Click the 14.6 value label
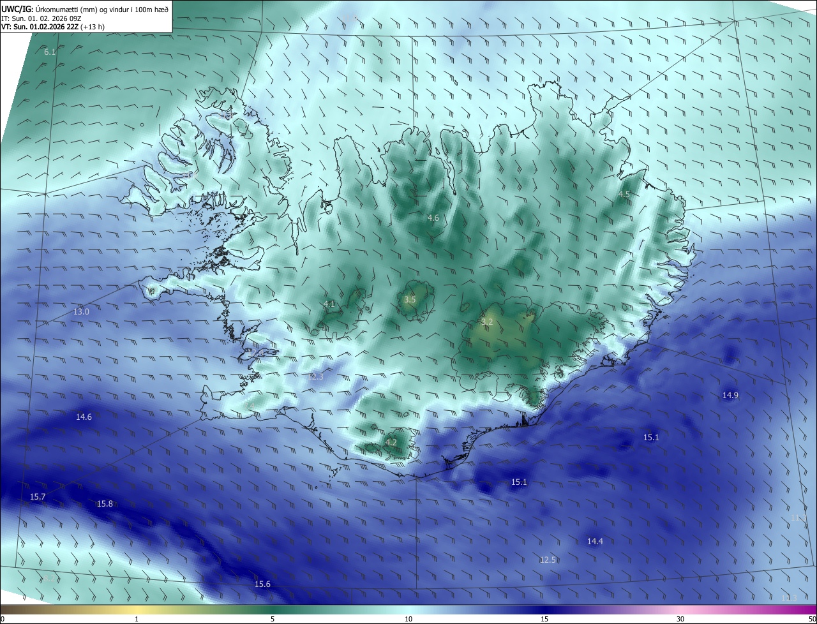 (x=84, y=417)
